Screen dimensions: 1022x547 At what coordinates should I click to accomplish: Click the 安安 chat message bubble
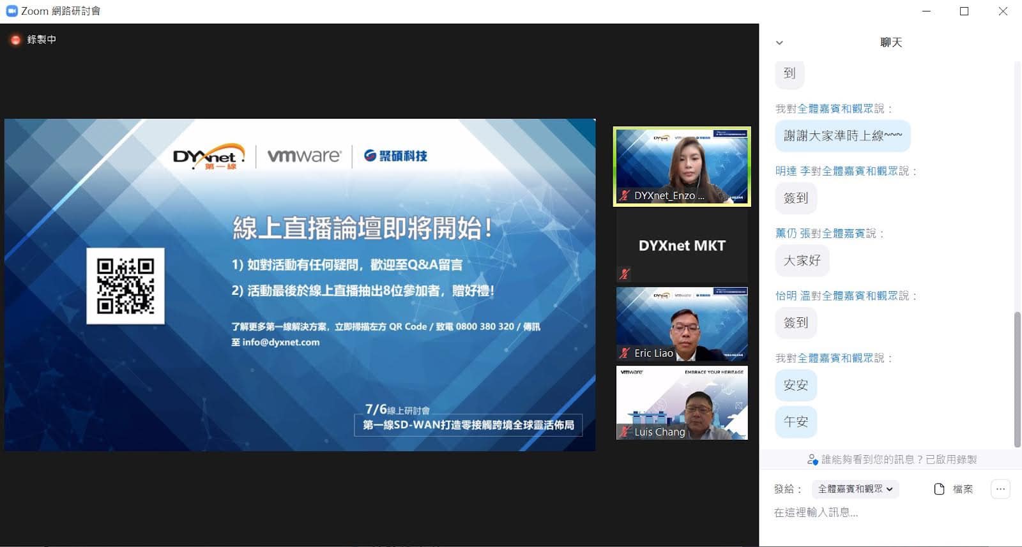click(x=796, y=386)
